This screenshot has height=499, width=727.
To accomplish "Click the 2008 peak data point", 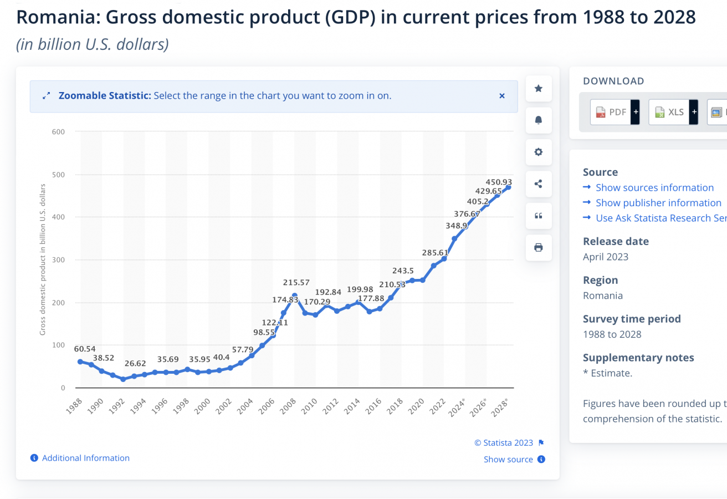I will tap(294, 296).
